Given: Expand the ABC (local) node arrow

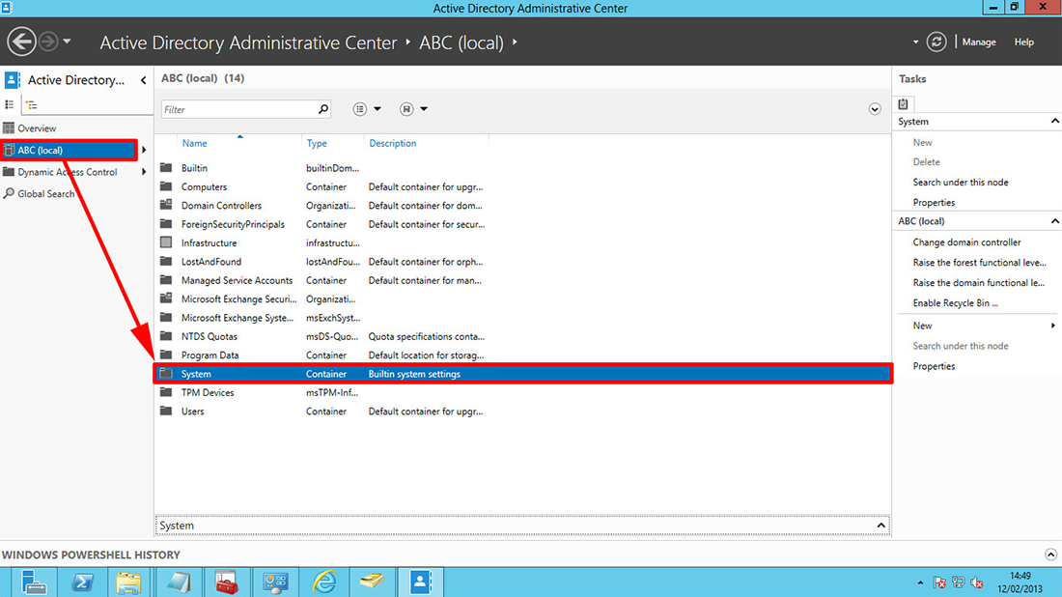Looking at the screenshot, I should pos(144,150).
